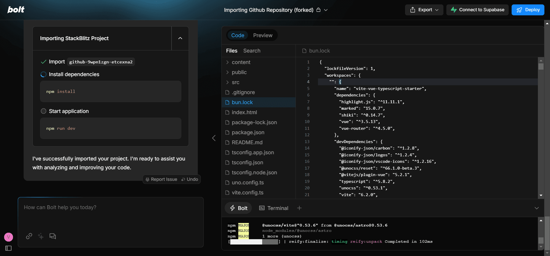Click the Deploy rocket icon
This screenshot has width=550, height=256.
pos(519,10)
